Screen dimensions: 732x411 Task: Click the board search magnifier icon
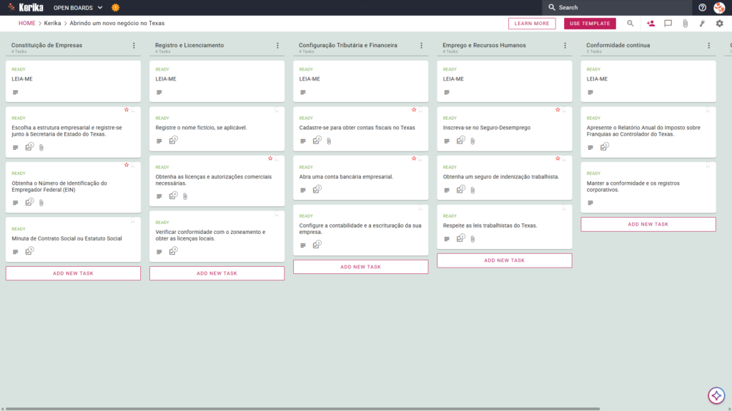630,24
